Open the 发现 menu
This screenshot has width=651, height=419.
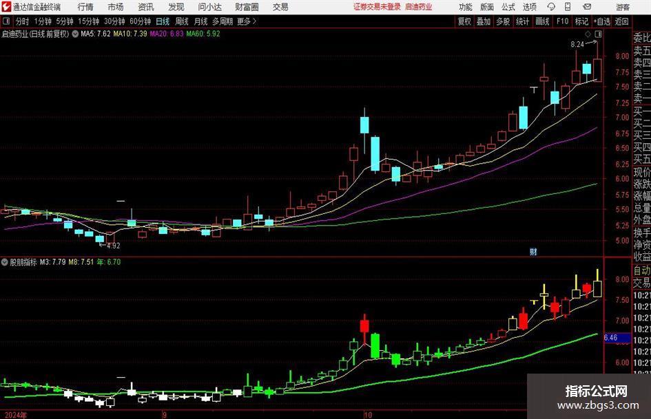(x=176, y=7)
